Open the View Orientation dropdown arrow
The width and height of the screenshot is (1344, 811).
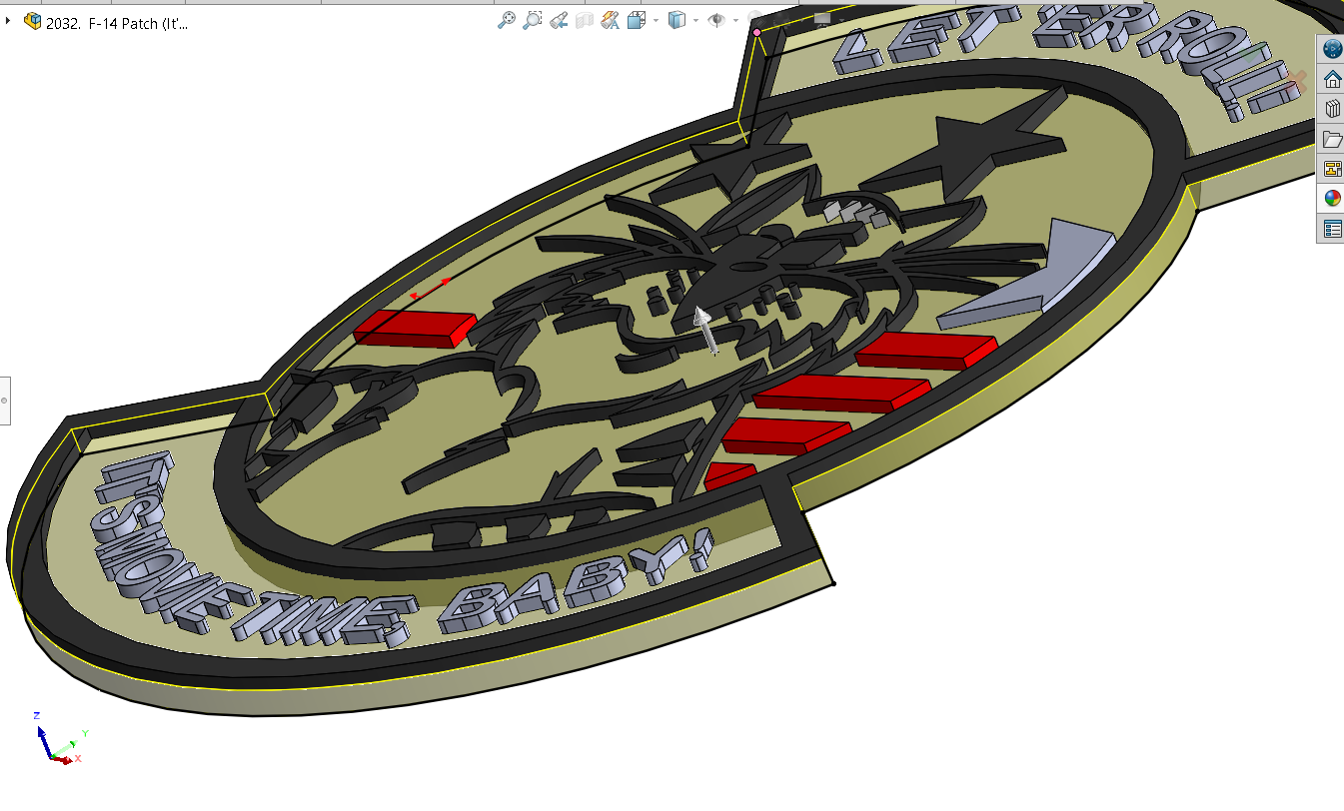656,20
